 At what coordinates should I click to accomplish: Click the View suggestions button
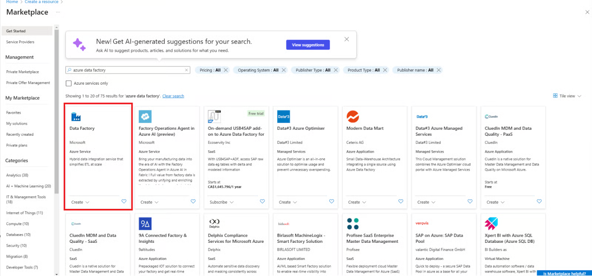click(308, 45)
